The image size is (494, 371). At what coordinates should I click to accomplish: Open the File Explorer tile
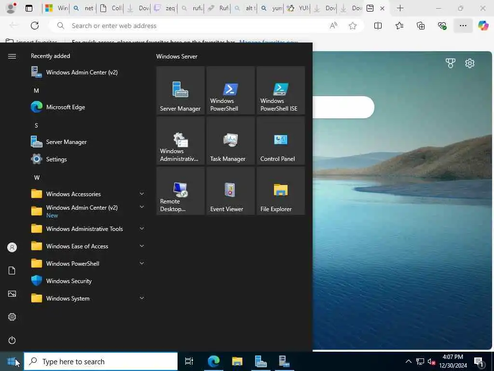pyautogui.click(x=281, y=191)
